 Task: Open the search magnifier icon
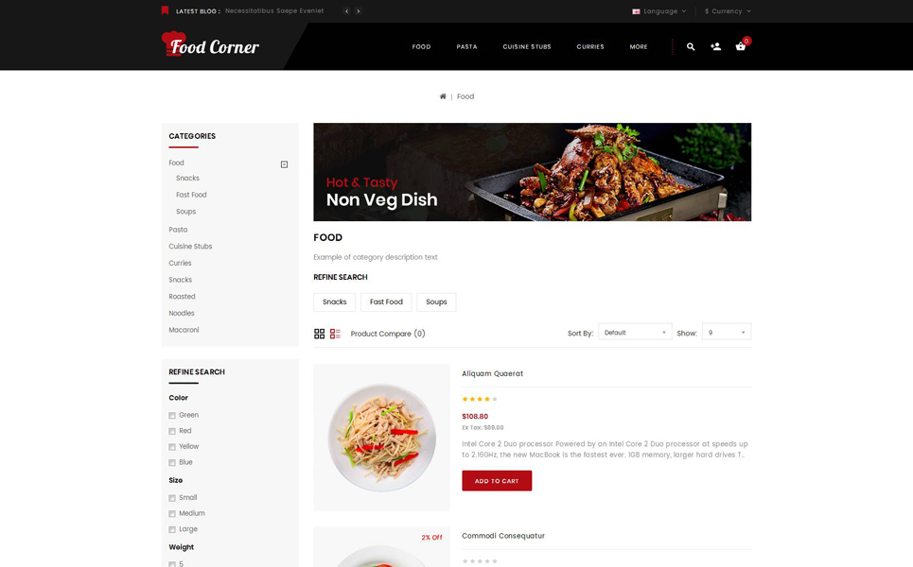click(x=691, y=46)
